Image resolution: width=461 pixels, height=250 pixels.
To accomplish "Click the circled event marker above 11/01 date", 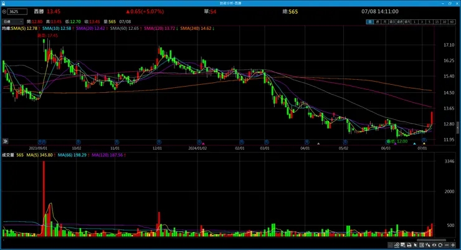I will point(116,142).
